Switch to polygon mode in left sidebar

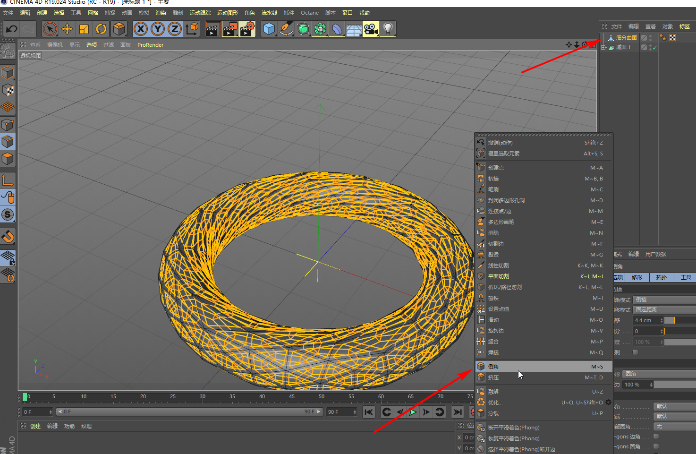[x=8, y=159]
